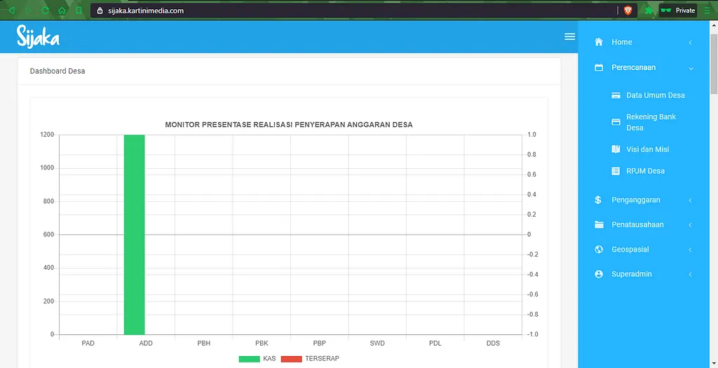Viewport: 718px width, 368px height.
Task: Toggle KAS dataset via green legend box
Action: coord(249,359)
